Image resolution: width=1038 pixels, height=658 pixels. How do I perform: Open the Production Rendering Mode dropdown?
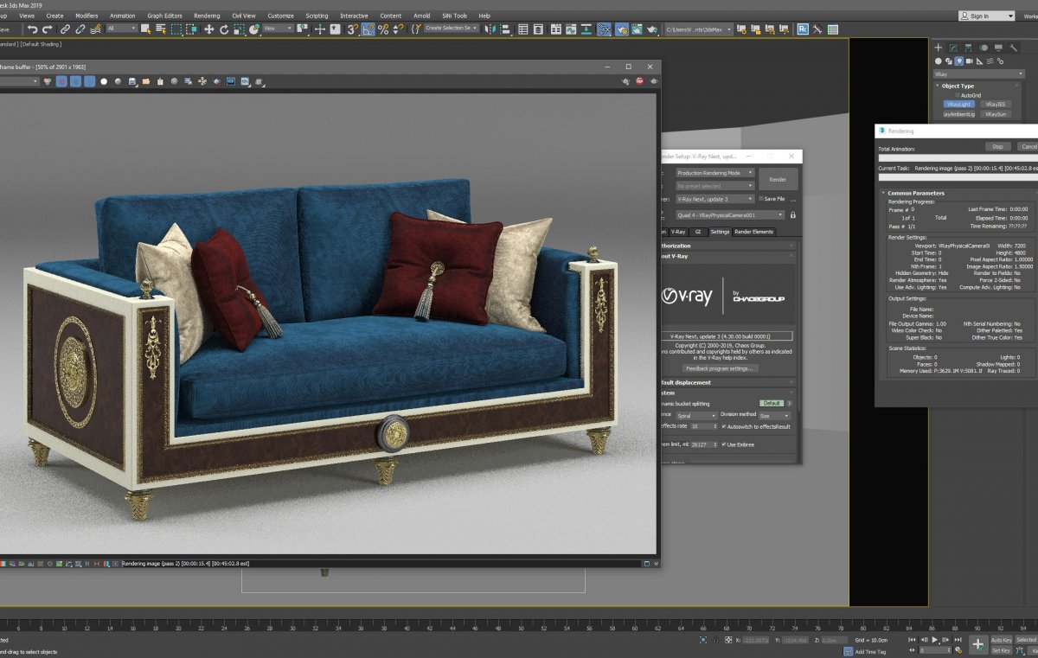(715, 173)
